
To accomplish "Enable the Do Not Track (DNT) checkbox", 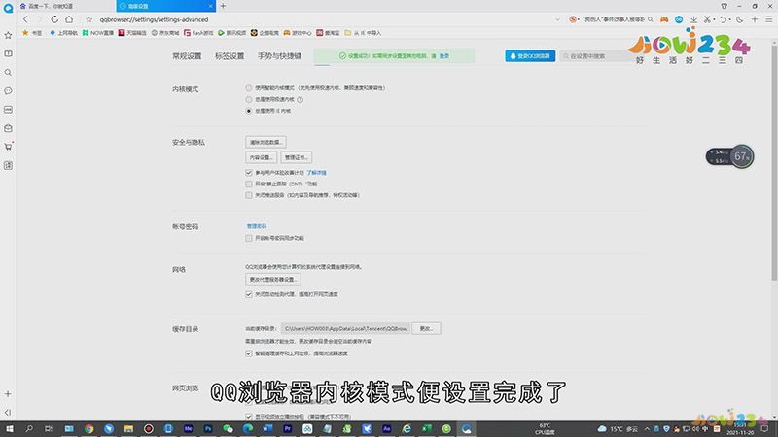I will (249, 184).
